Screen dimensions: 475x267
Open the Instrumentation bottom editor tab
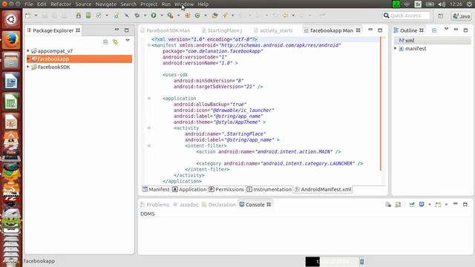tap(269, 190)
